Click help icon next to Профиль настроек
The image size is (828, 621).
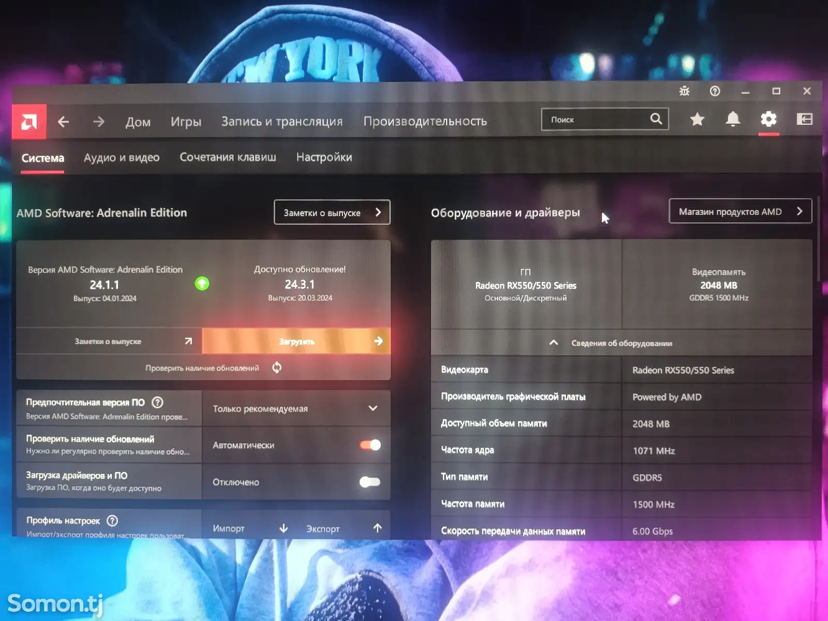[x=112, y=521]
